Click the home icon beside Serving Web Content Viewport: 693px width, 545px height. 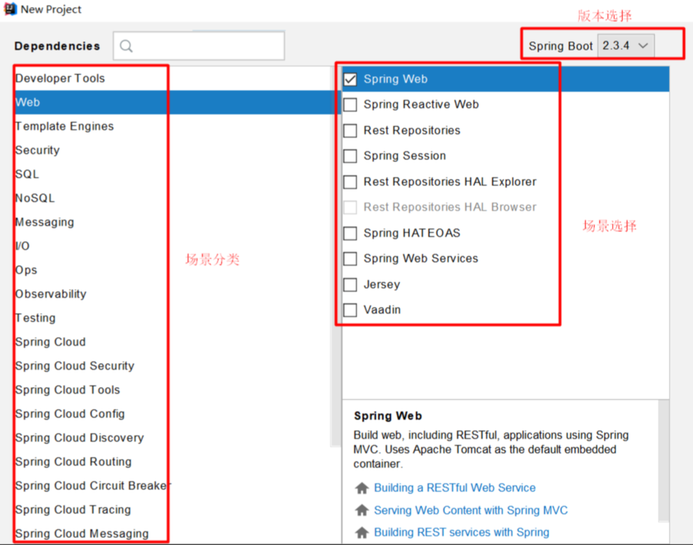pyautogui.click(x=362, y=510)
